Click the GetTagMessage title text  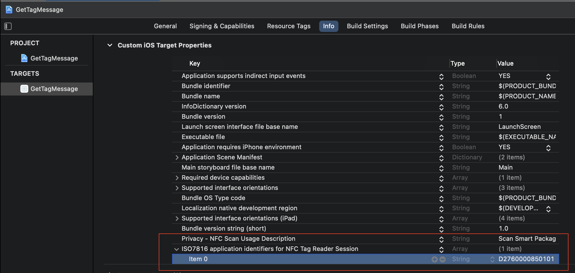39,10
